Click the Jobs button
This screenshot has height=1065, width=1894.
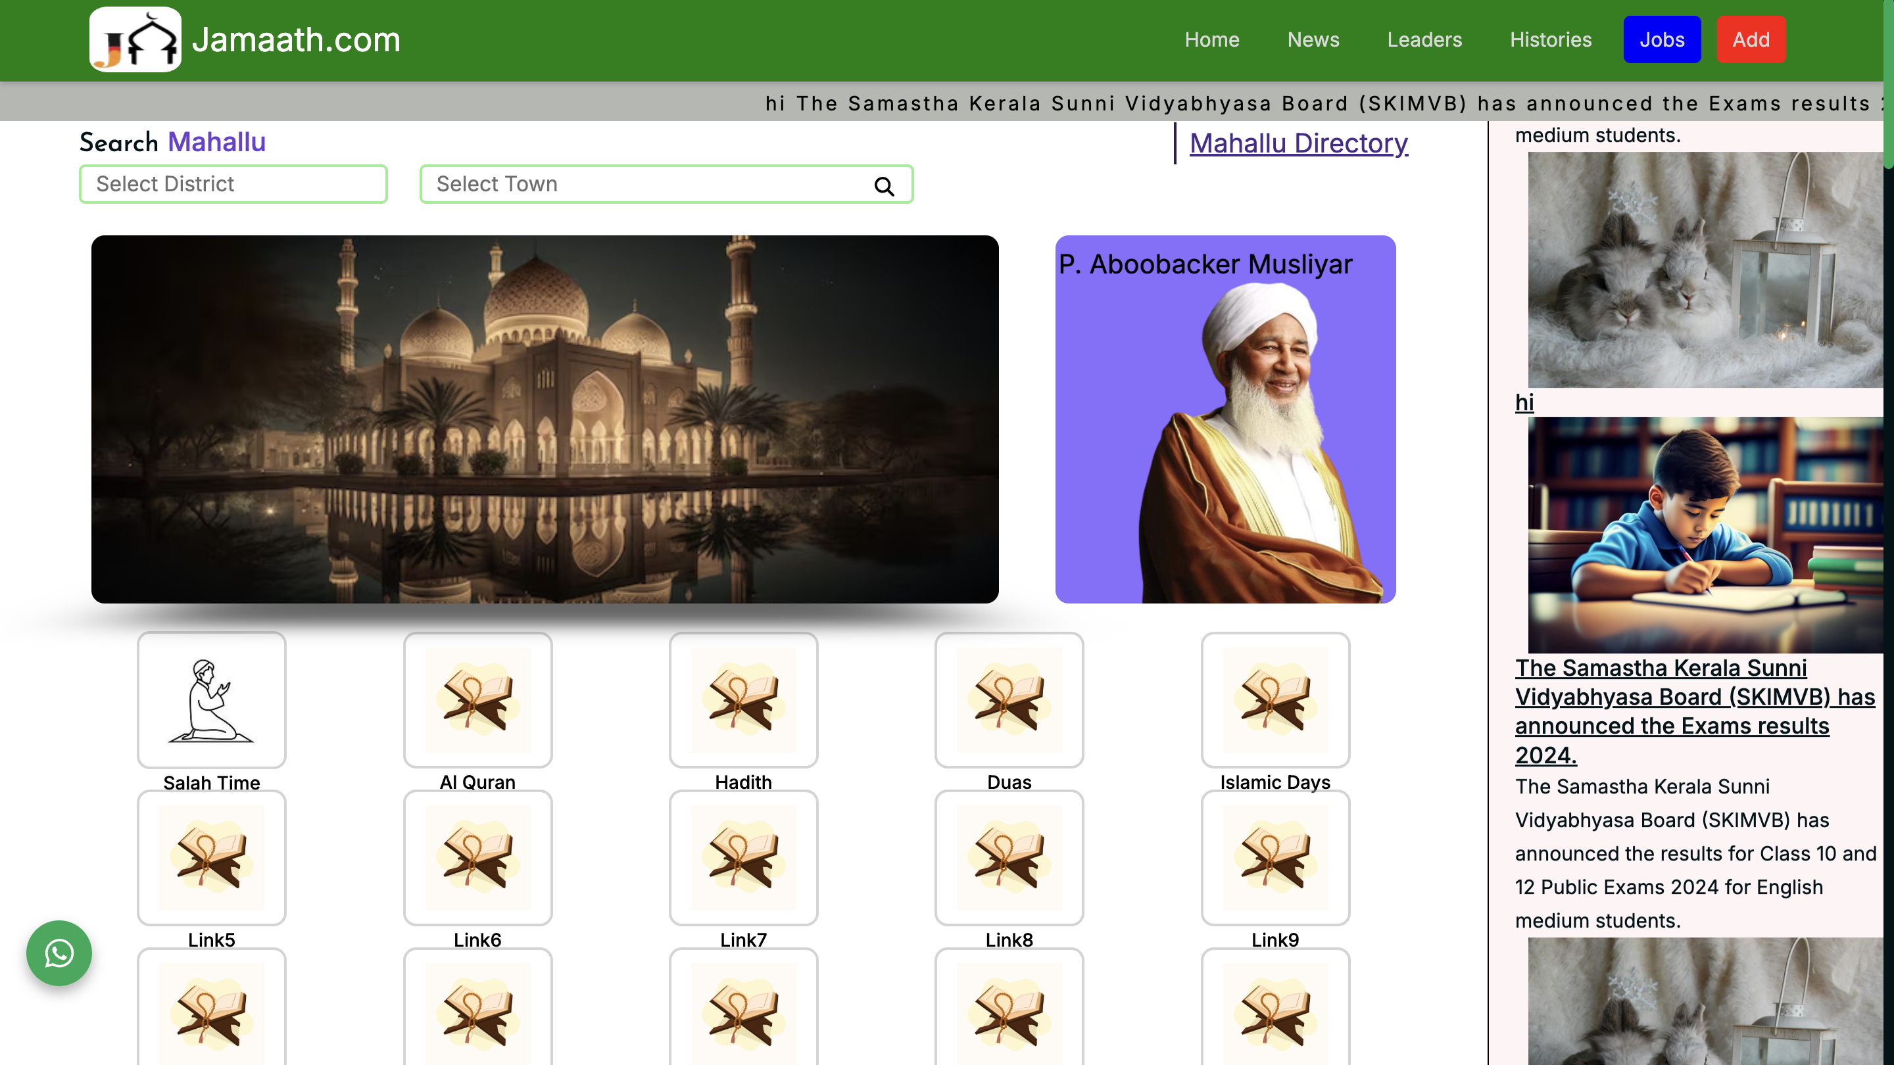1663,39
